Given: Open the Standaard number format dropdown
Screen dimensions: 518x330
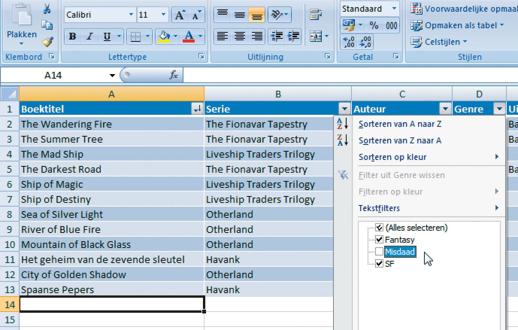Looking at the screenshot, I should (x=394, y=8).
